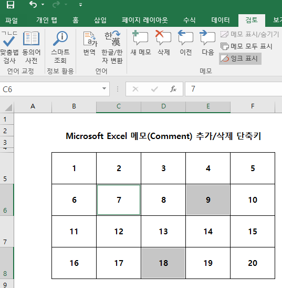Select the cell containing 12

tap(119, 231)
